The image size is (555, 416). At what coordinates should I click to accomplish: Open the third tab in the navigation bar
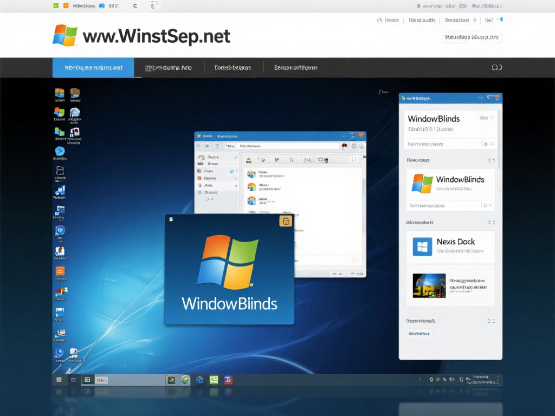pos(233,68)
